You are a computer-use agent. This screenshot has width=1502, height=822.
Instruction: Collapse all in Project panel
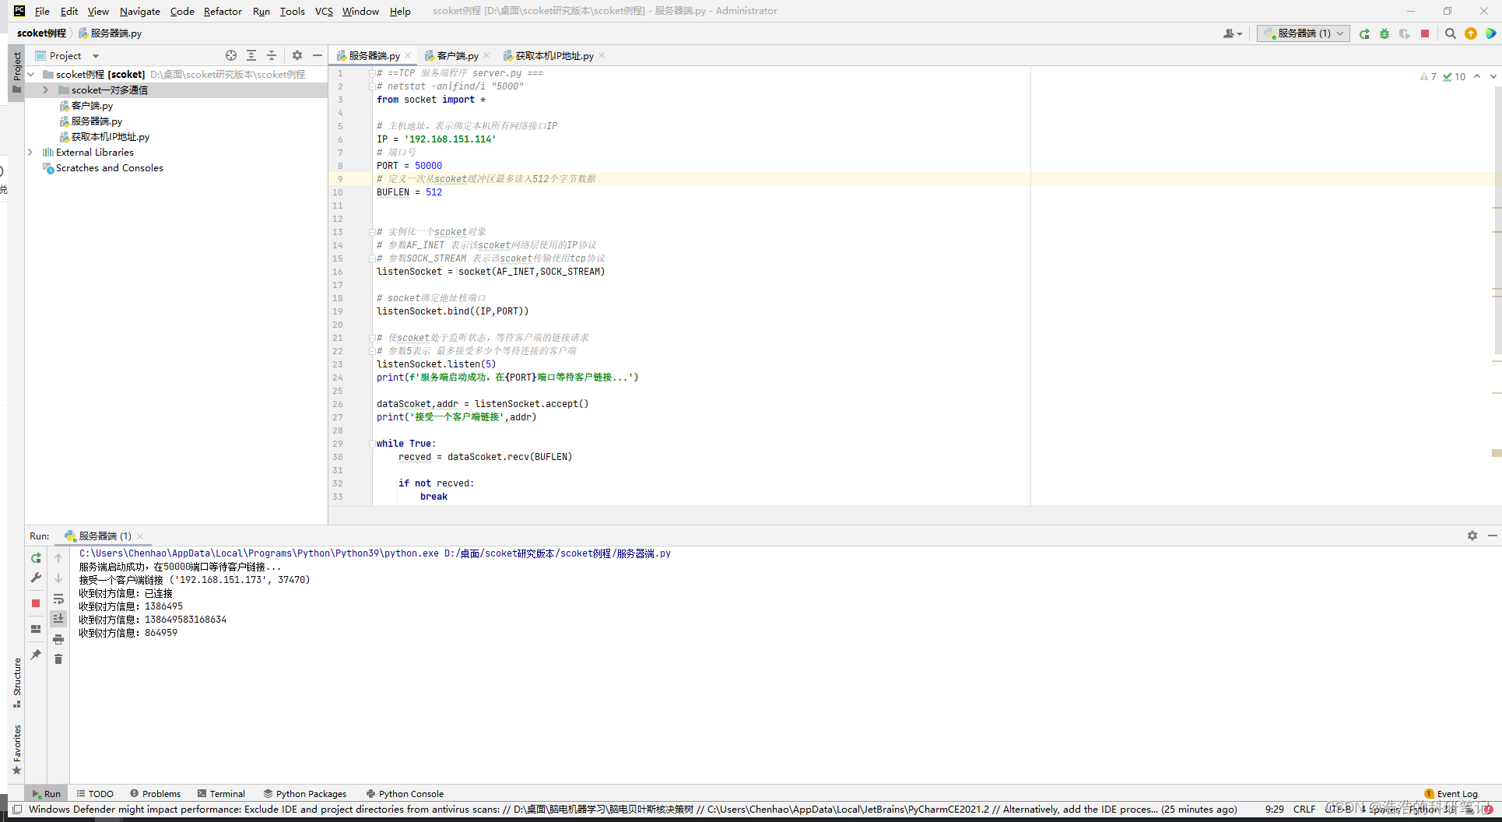pyautogui.click(x=272, y=55)
